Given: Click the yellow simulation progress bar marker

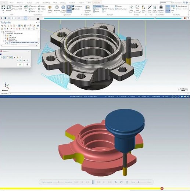Looking at the screenshot, I should 162,188.
